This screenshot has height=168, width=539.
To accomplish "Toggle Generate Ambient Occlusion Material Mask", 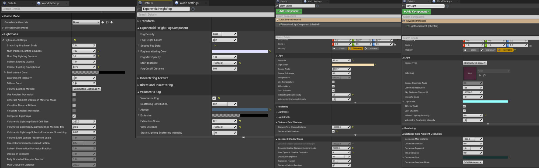I will 74,100.
